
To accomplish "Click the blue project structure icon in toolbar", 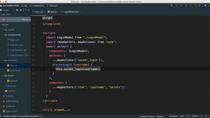I will (205, 6).
